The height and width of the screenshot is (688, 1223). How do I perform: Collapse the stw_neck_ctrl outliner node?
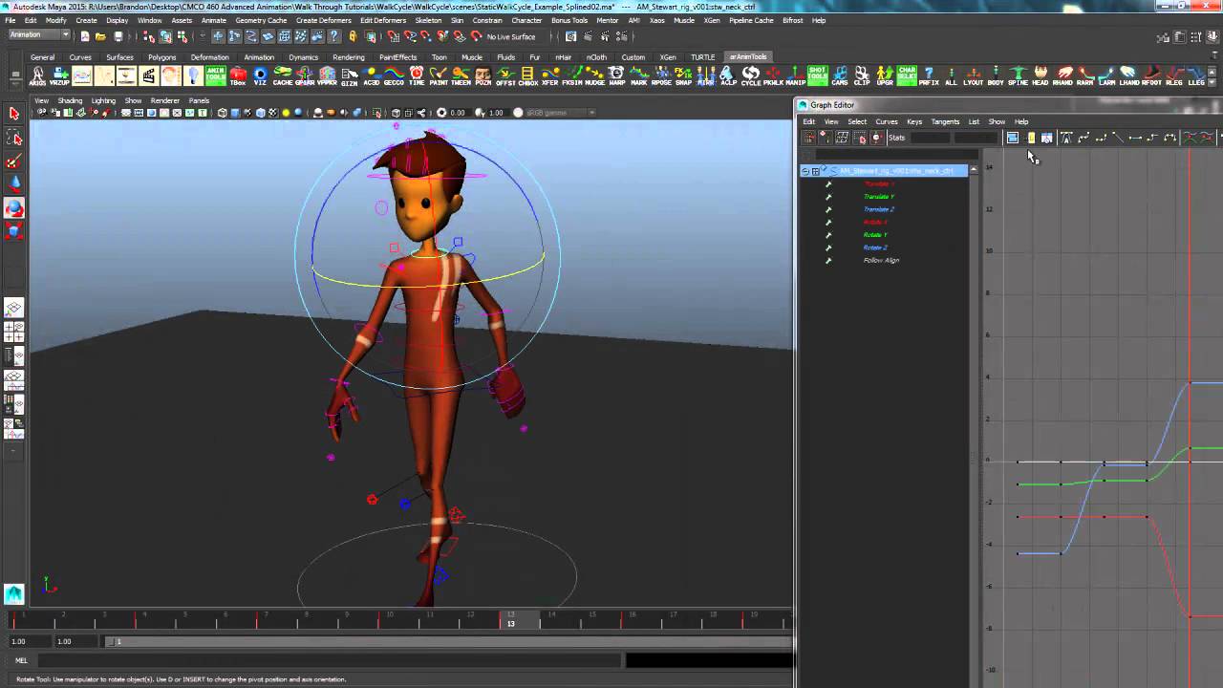(805, 171)
